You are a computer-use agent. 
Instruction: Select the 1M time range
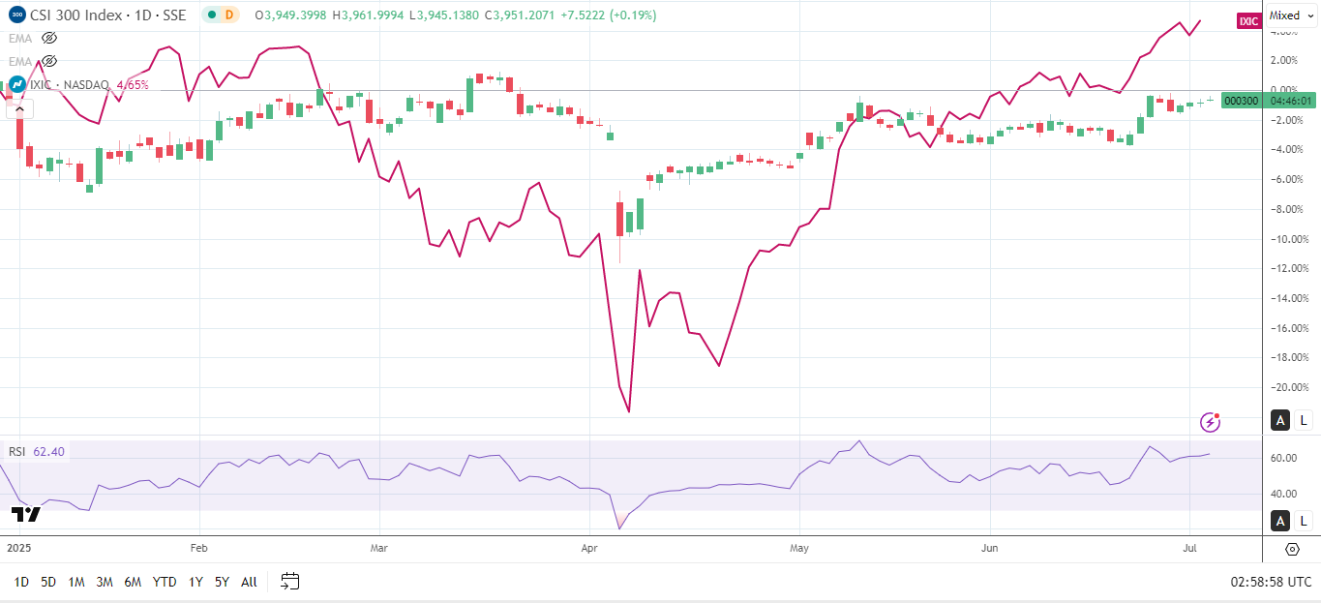click(x=76, y=582)
